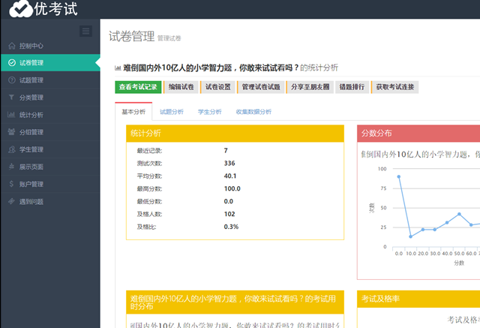Open 遇到问题 in the sidebar

(50, 201)
